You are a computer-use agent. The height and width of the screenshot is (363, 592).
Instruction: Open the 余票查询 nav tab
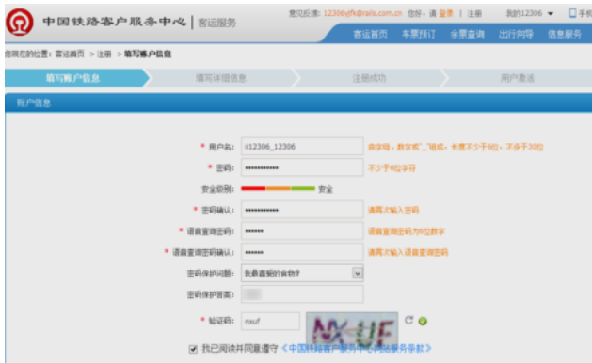(x=467, y=35)
